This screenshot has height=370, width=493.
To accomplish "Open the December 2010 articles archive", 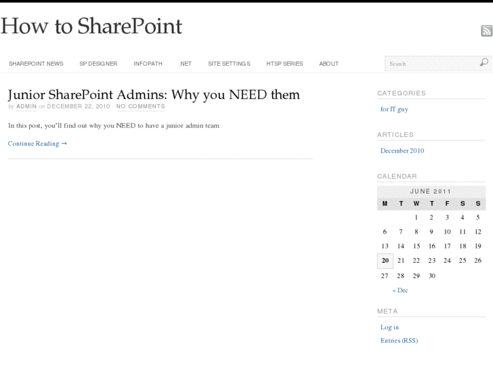I will coord(402,151).
